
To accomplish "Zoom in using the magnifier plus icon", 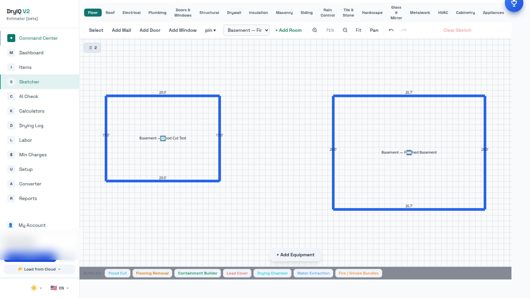I will coord(315,30).
